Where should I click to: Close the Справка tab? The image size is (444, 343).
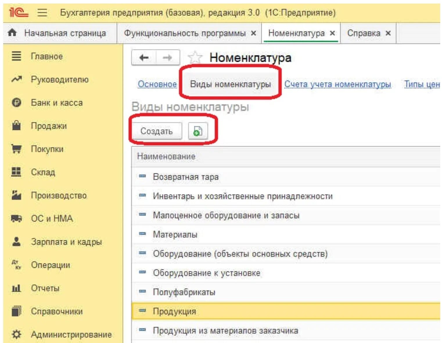(388, 33)
